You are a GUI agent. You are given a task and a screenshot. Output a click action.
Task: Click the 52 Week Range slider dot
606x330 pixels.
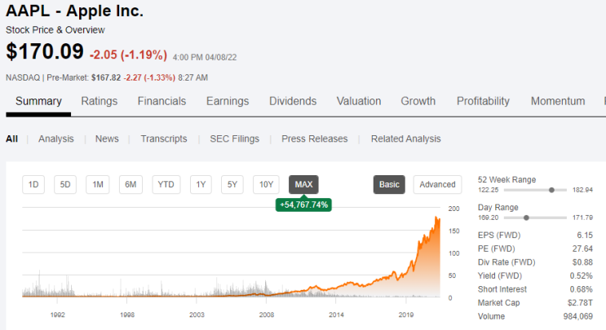pos(552,190)
